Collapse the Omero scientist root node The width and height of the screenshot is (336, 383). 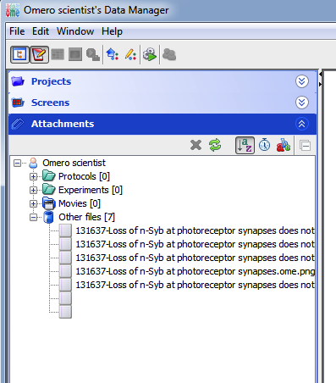coord(17,163)
